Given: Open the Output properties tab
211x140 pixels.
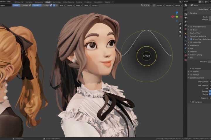Looking at the screenshot, I should [186, 18].
